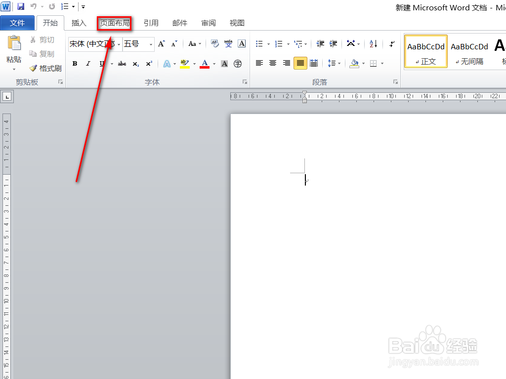Click the Redo icon in quick access toolbar

[51, 6]
